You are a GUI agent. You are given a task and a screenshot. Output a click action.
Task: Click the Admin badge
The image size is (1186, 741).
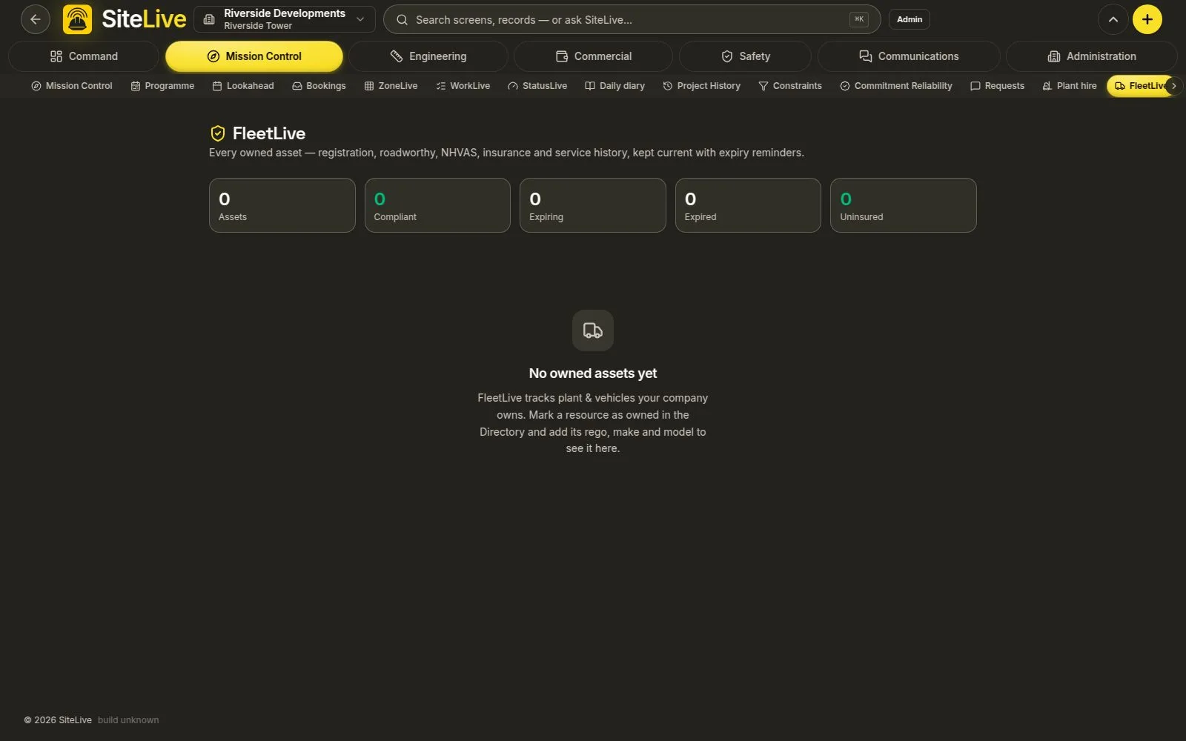point(909,19)
